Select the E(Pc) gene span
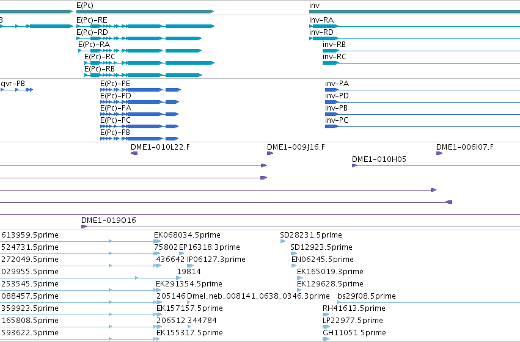520x342 pixels. point(145,12)
